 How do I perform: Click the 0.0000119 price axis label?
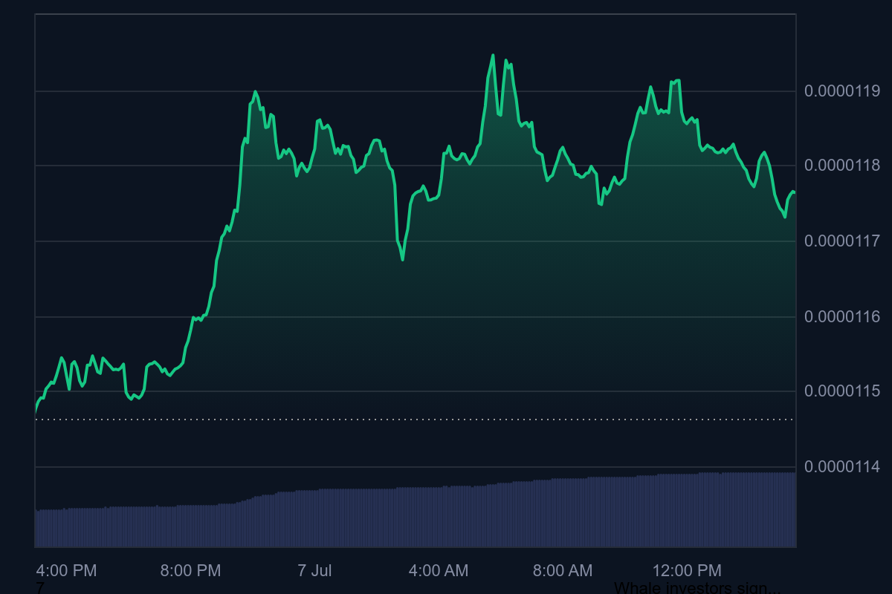[x=842, y=91]
